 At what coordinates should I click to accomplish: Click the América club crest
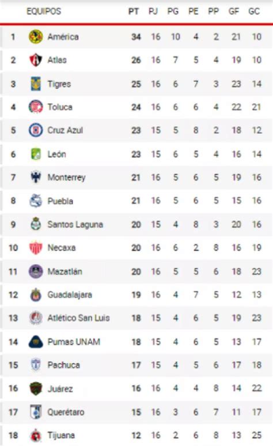tap(36, 37)
